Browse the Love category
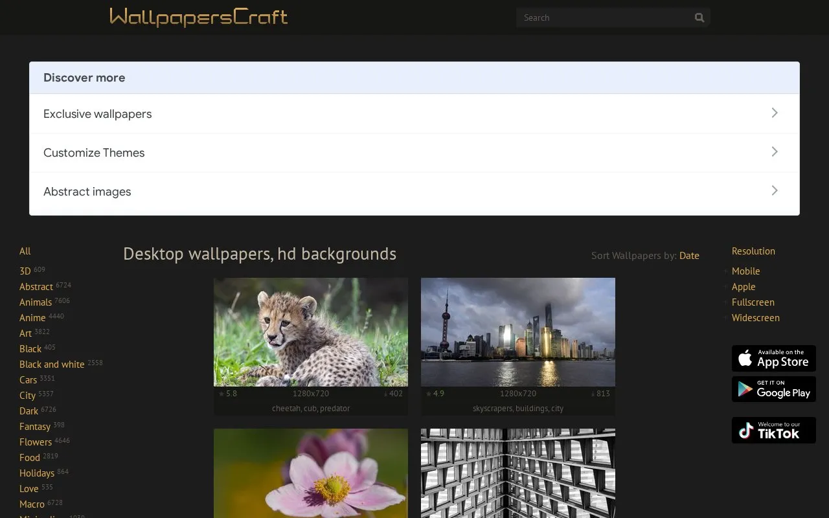The image size is (829, 518). pyautogui.click(x=29, y=489)
